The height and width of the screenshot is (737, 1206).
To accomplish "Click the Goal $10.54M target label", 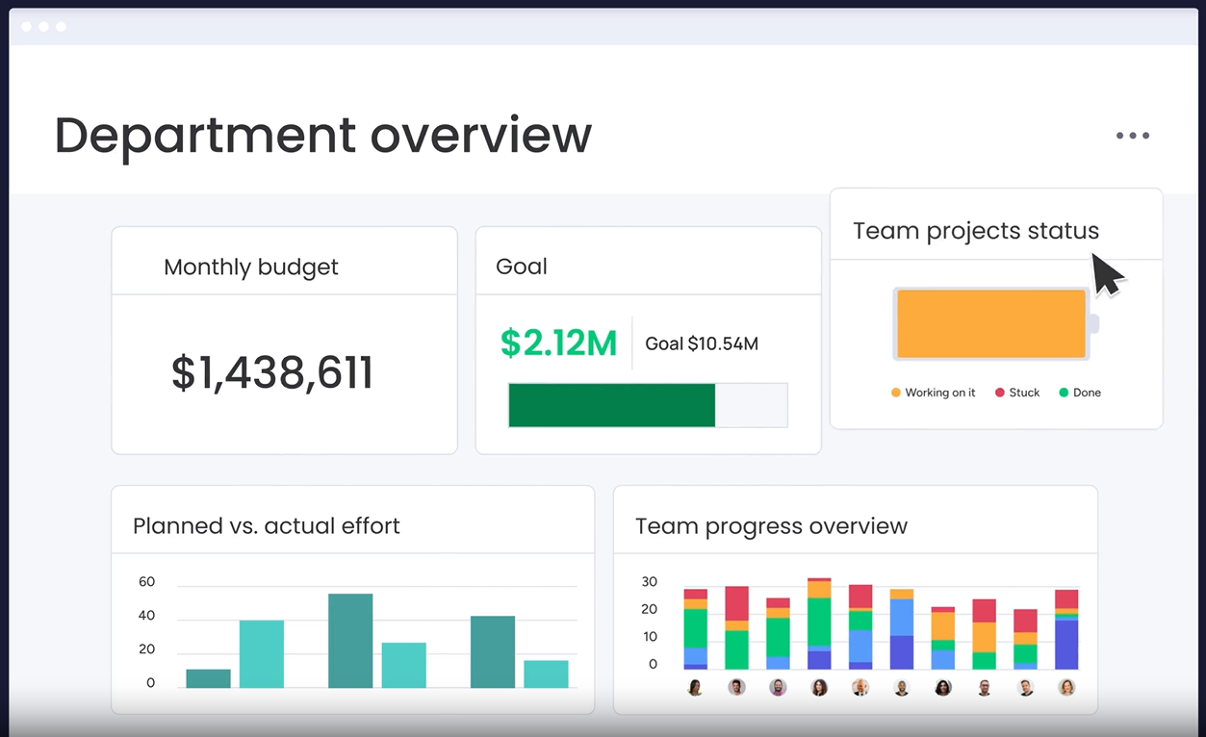I will click(701, 343).
